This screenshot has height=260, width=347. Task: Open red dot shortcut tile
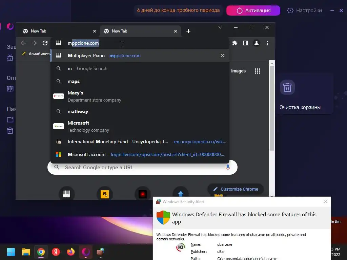[x=143, y=194]
